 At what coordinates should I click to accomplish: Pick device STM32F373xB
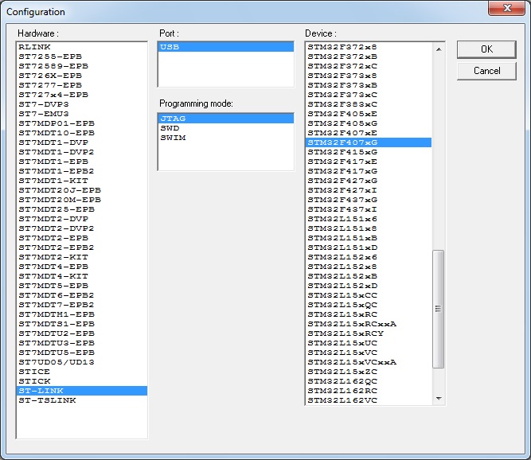369,85
